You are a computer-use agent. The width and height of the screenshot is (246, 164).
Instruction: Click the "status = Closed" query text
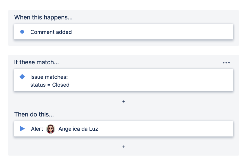click(x=50, y=85)
